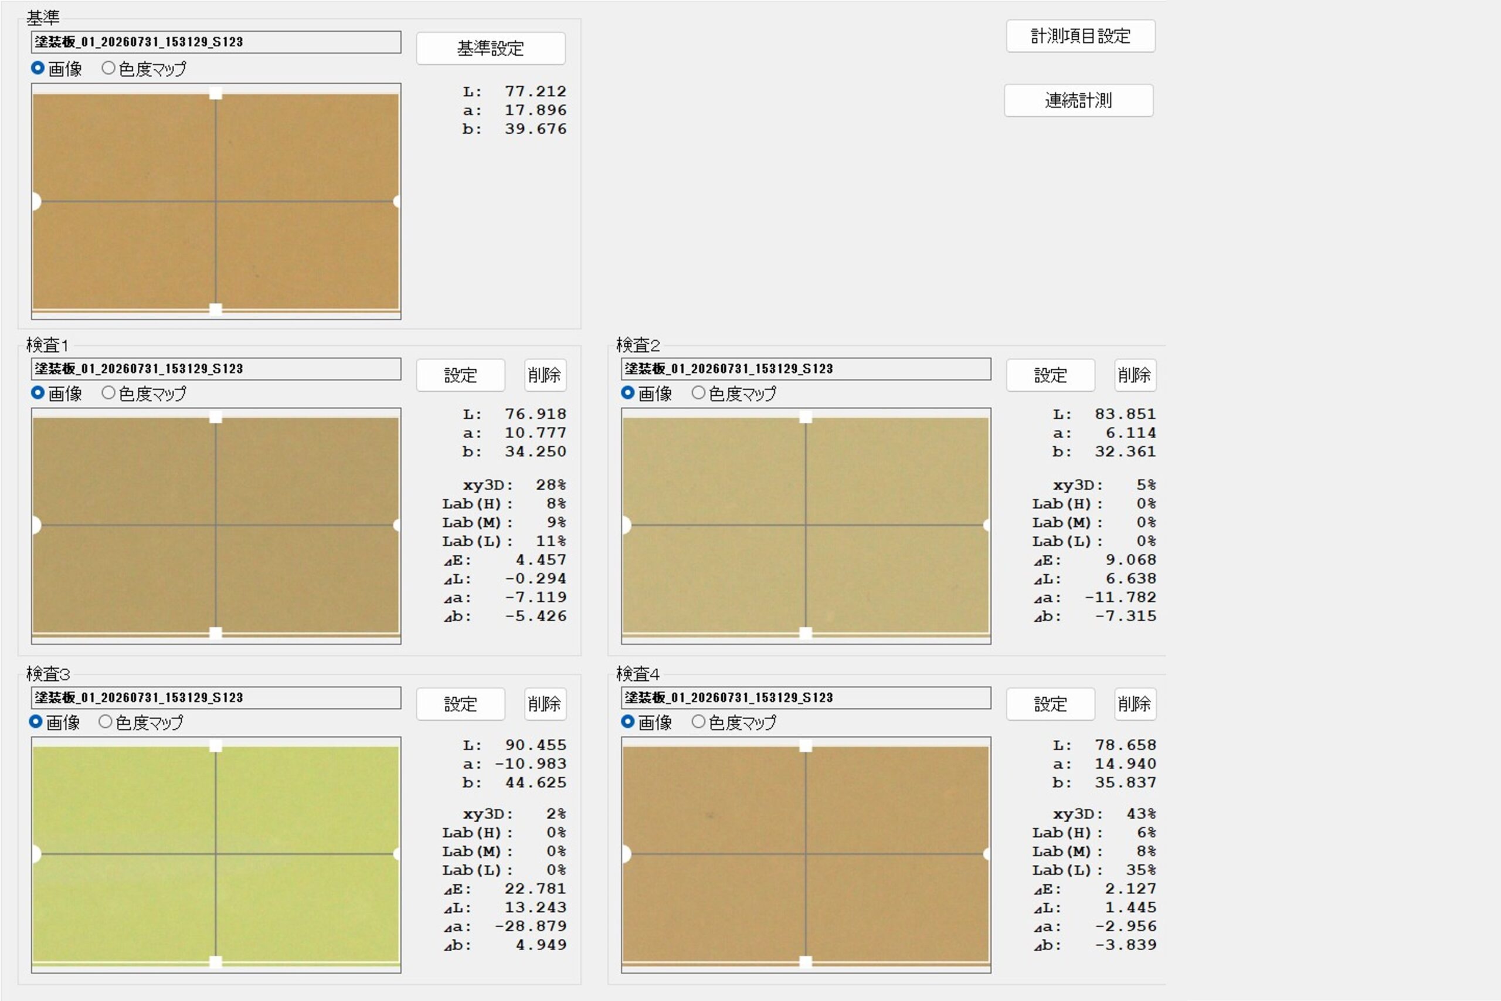The width and height of the screenshot is (1501, 1001).
Task: Click the 検査3 file name field
Action: [216, 698]
